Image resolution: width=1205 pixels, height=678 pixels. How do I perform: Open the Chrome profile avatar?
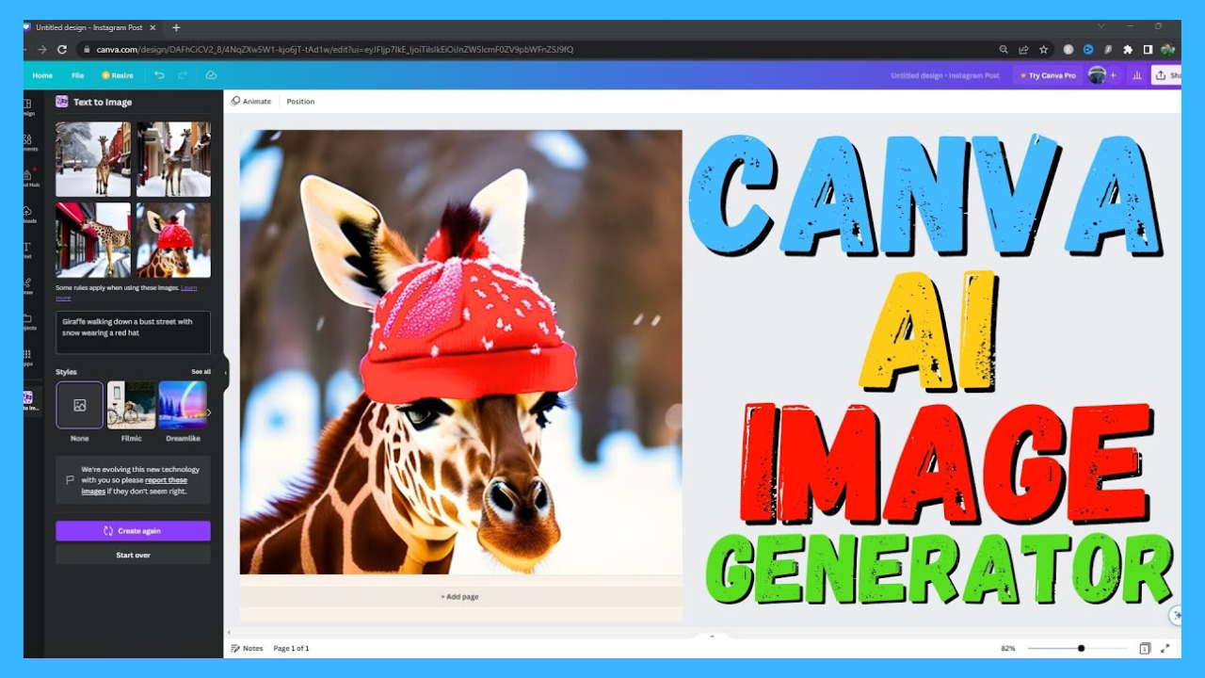(x=1167, y=49)
